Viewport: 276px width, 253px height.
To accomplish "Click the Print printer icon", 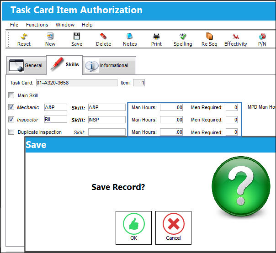I will 156,40.
